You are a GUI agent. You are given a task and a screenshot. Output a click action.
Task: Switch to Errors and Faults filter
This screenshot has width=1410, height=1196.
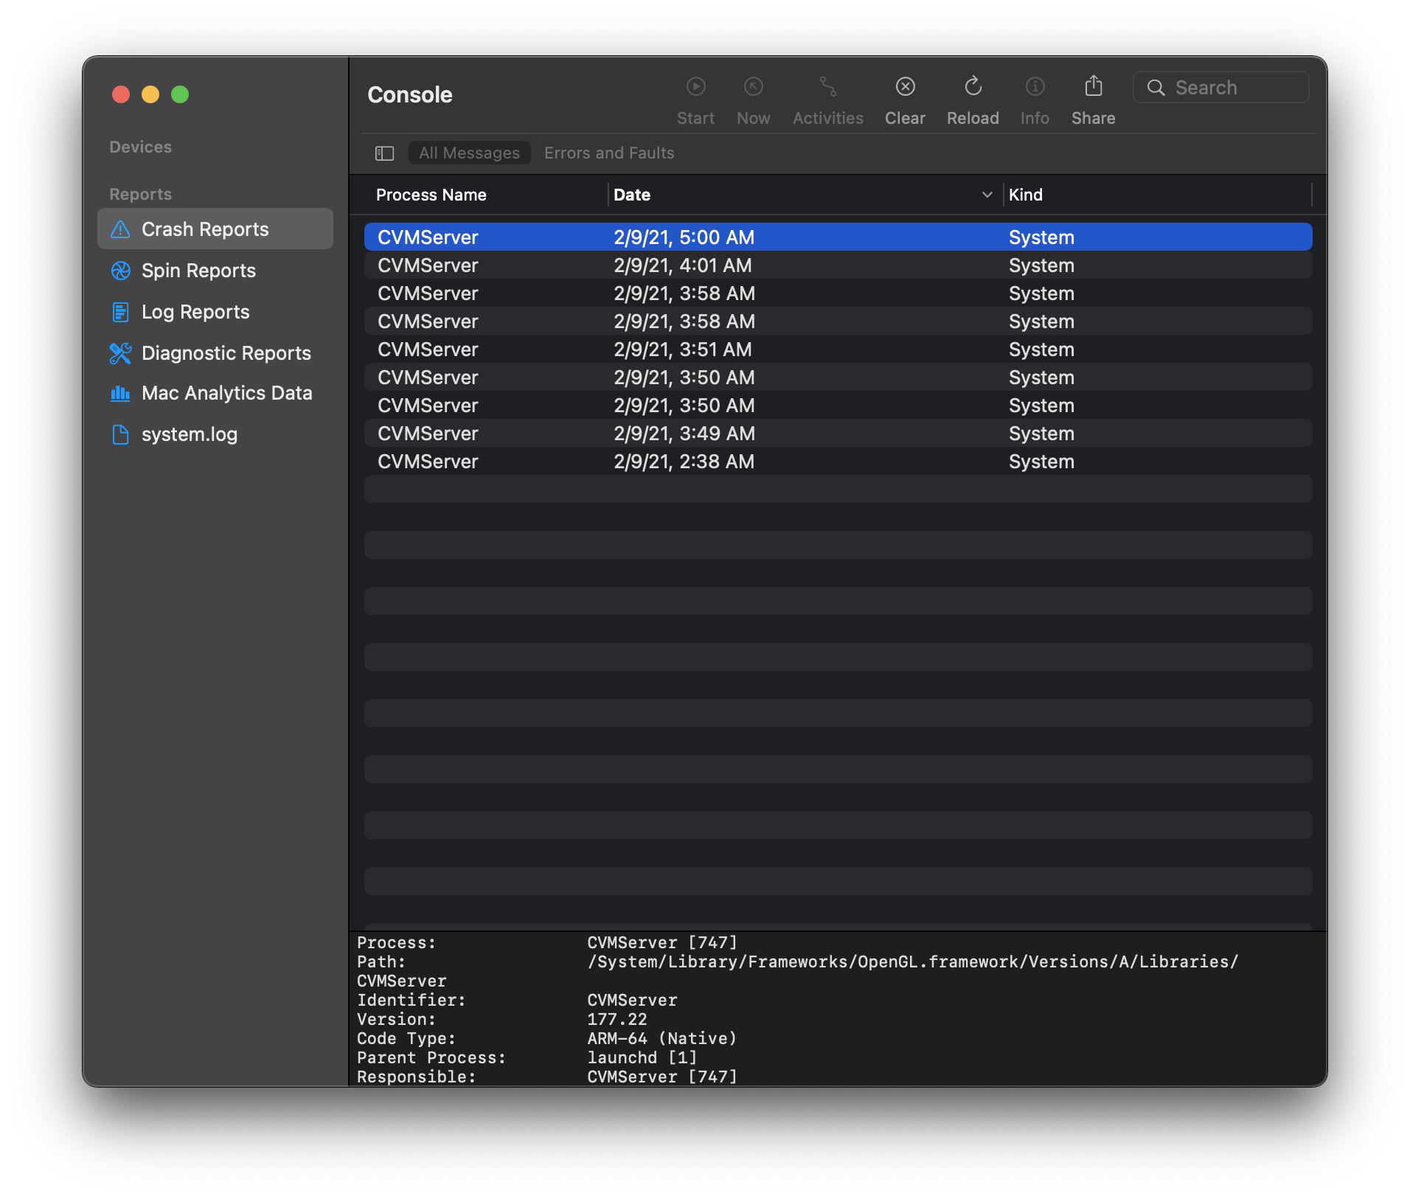pyautogui.click(x=609, y=153)
